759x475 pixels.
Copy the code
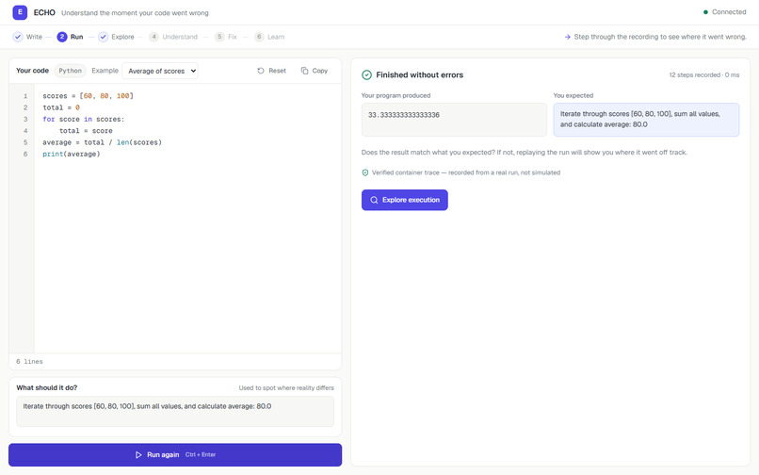point(315,71)
